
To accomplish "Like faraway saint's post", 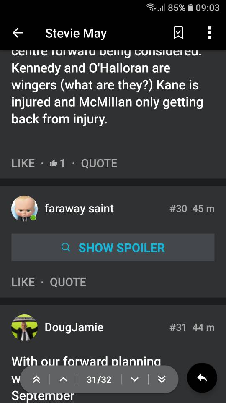I will coord(23,282).
